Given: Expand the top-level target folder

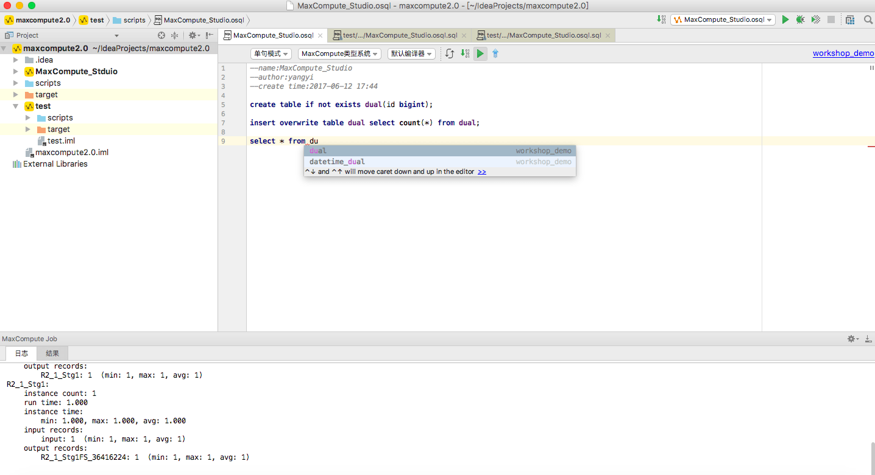Looking at the screenshot, I should tap(16, 94).
